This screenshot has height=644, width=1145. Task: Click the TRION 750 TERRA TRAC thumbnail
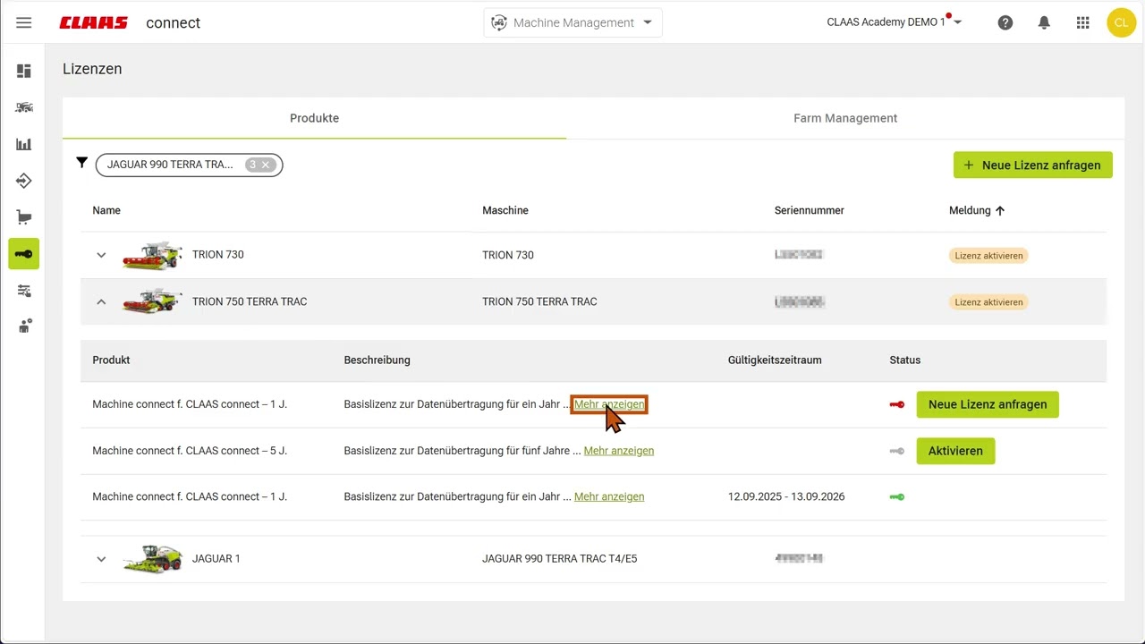click(x=152, y=301)
